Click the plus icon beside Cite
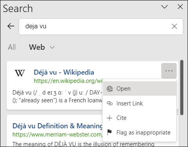The height and width of the screenshot is (147, 188). pos(110,118)
